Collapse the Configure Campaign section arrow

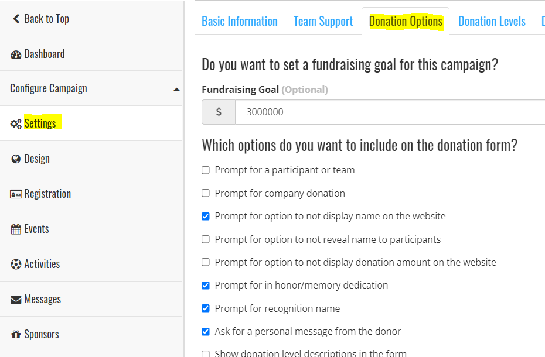pyautogui.click(x=176, y=90)
